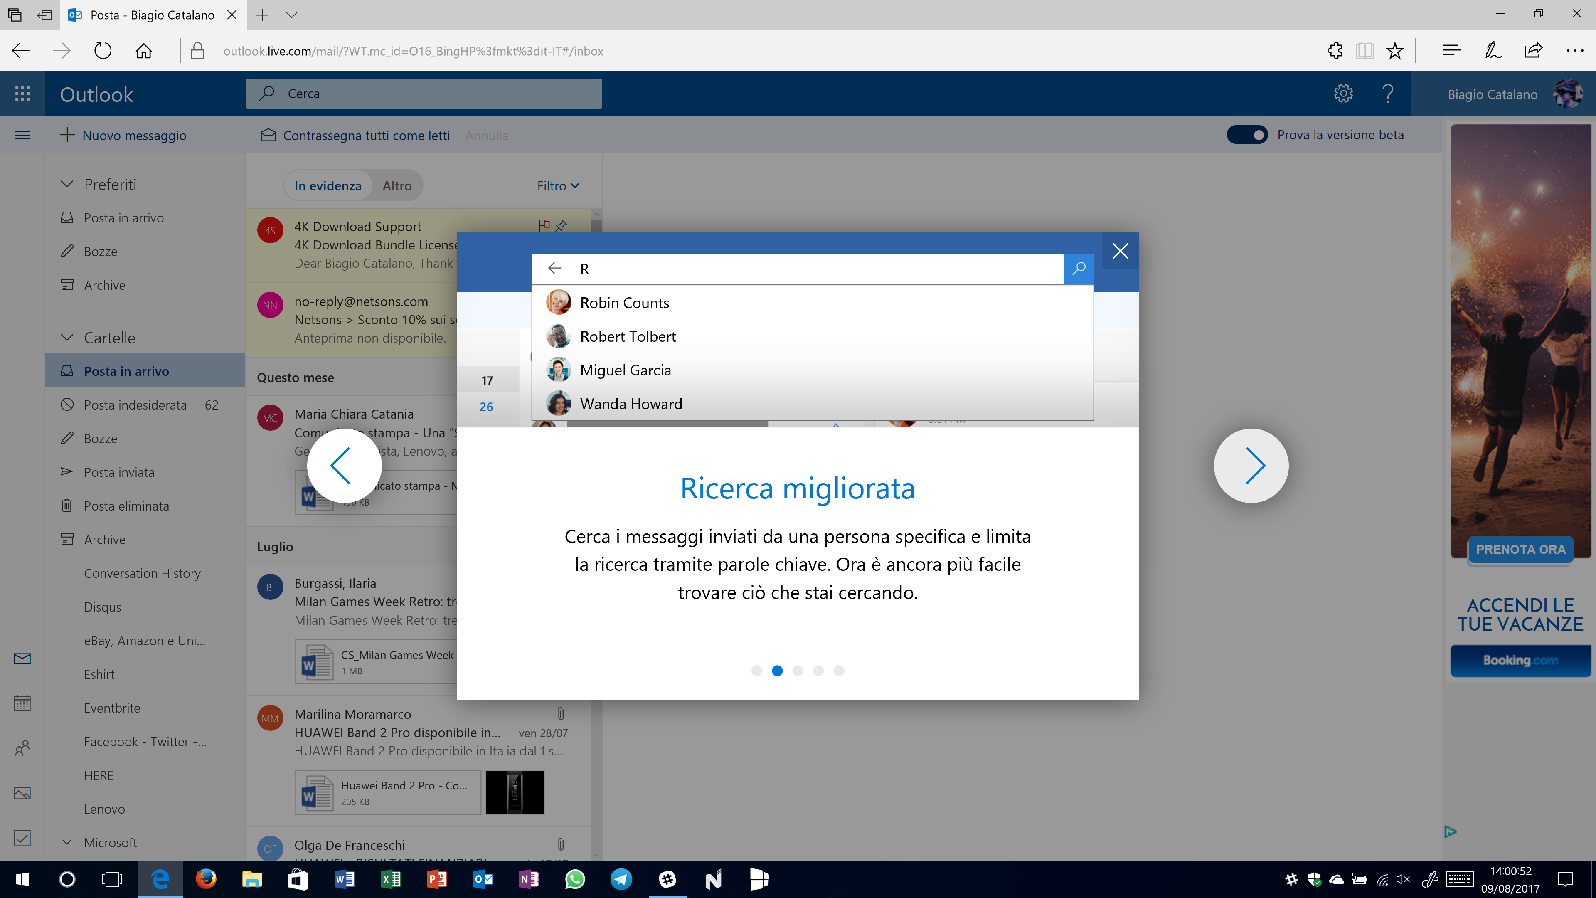Open WhatsApp from the taskbar
Screen dimensions: 1596x898
[575, 879]
